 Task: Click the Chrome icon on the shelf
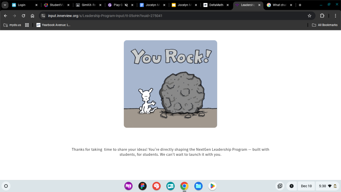tap(184, 186)
